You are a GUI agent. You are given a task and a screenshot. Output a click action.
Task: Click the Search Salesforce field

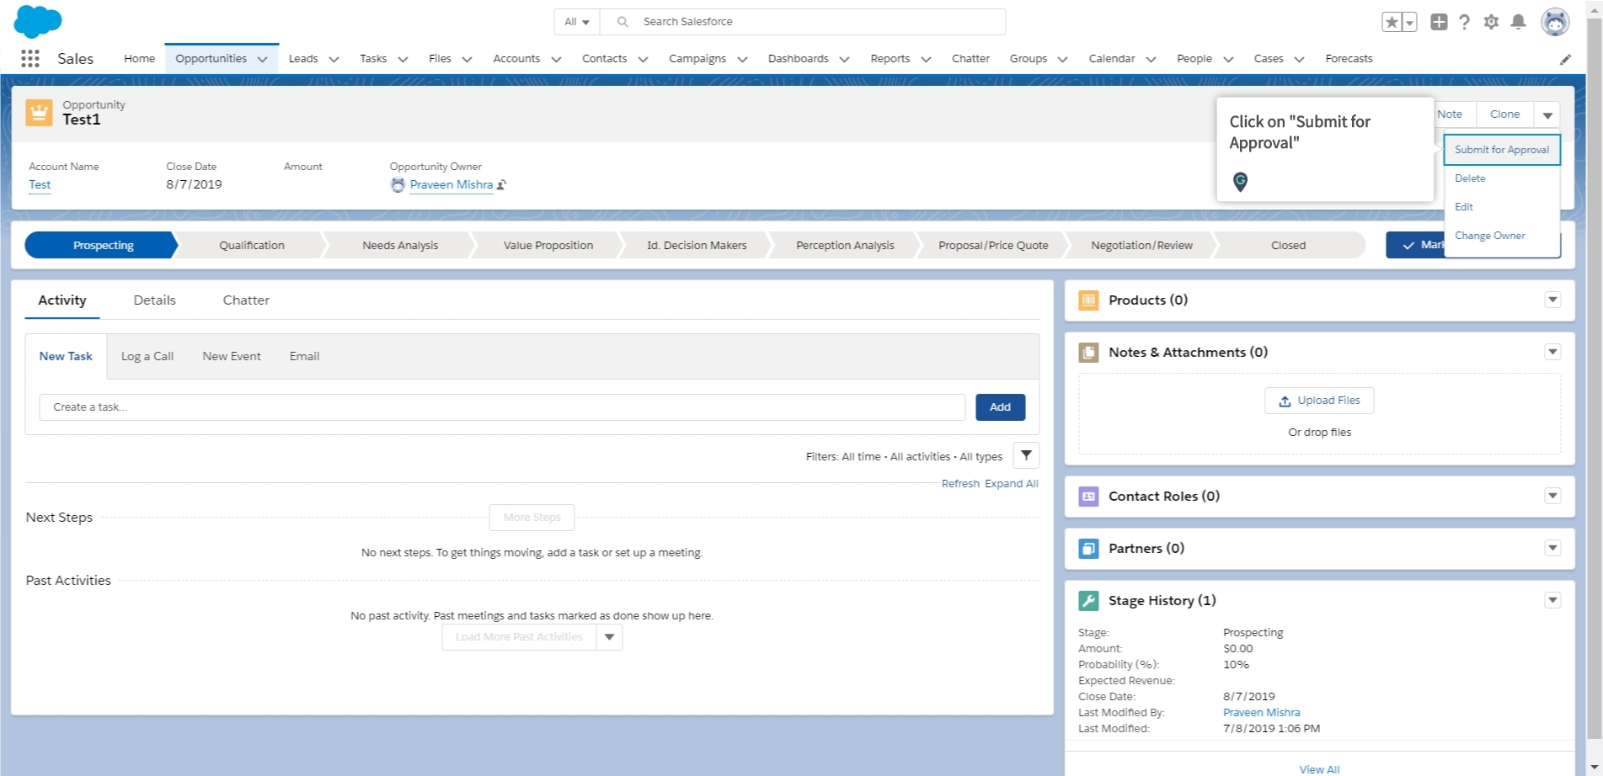click(803, 22)
